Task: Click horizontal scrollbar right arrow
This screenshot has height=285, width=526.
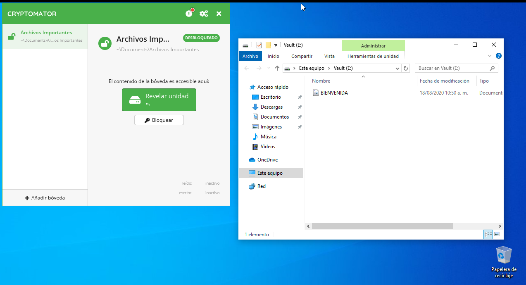Action: (500, 226)
